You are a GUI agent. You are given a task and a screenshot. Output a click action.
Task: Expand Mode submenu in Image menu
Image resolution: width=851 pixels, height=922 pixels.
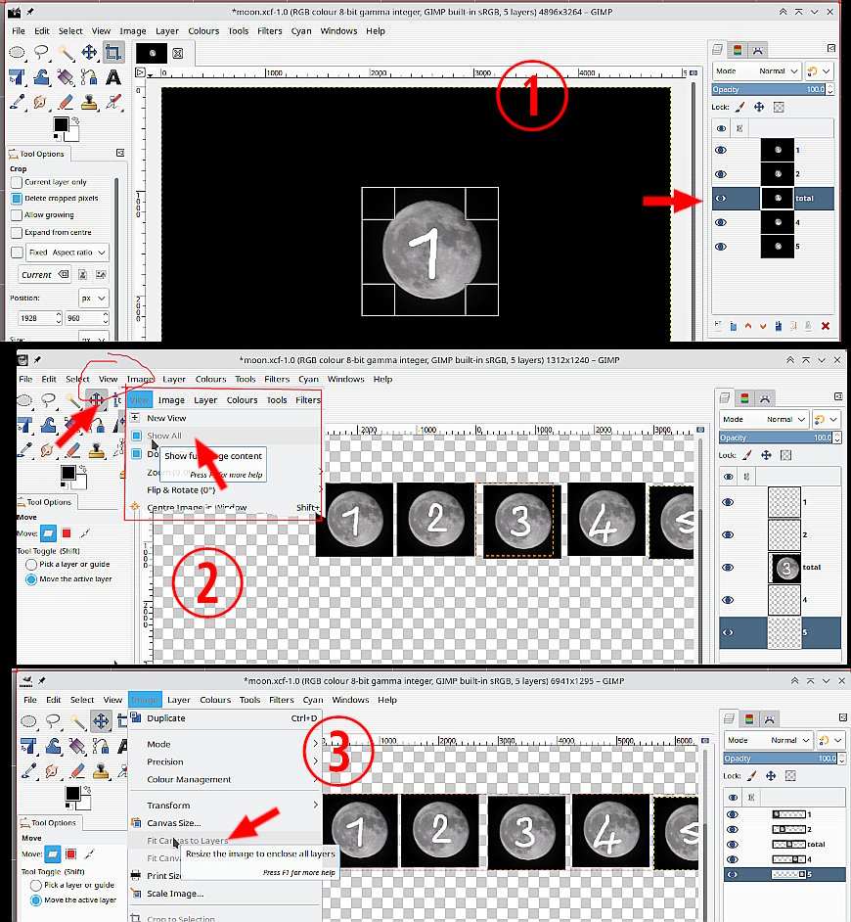click(225, 744)
